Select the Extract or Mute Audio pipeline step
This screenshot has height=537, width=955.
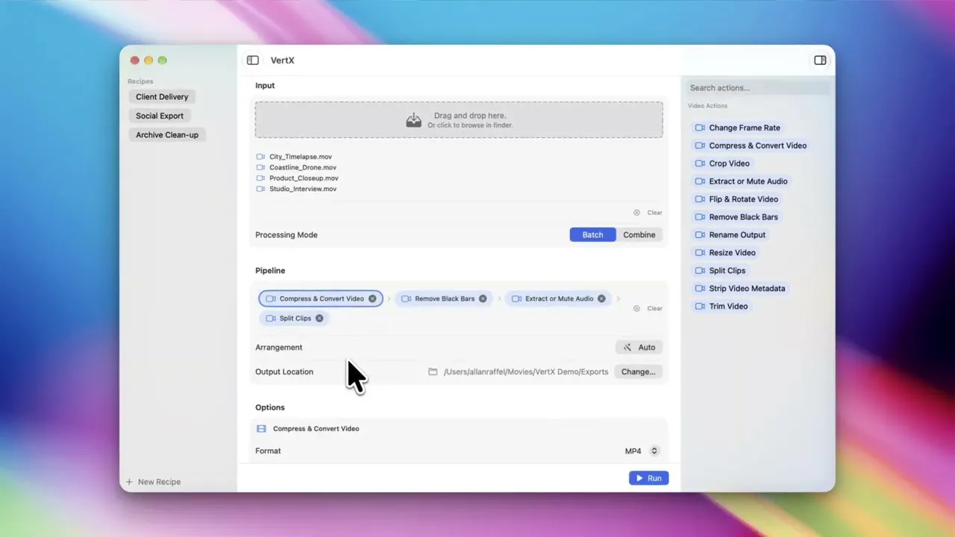558,299
